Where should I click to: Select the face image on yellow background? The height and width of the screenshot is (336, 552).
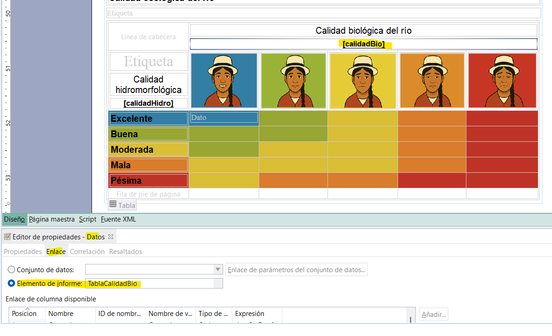point(363,81)
